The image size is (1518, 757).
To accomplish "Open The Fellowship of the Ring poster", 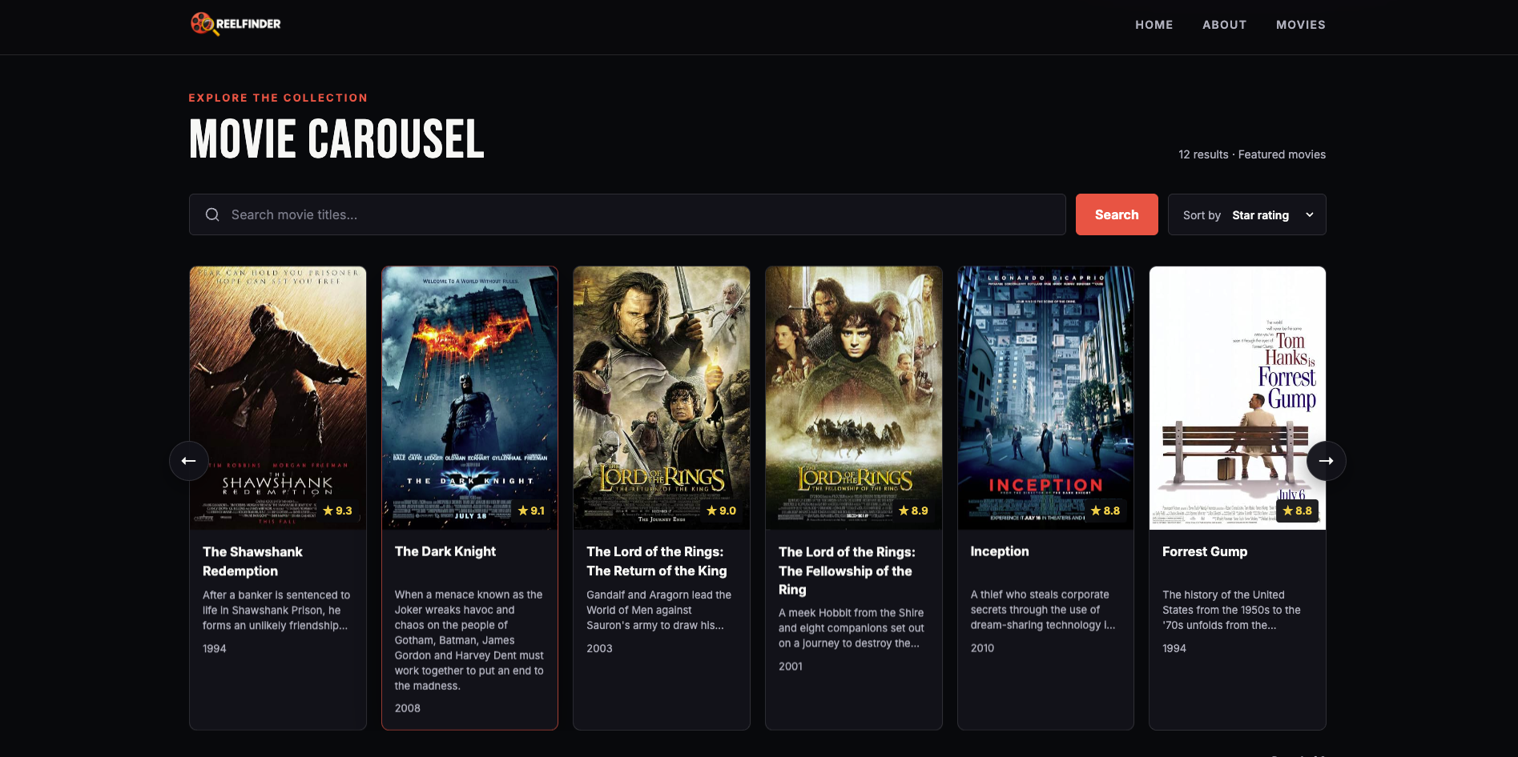I will (854, 398).
